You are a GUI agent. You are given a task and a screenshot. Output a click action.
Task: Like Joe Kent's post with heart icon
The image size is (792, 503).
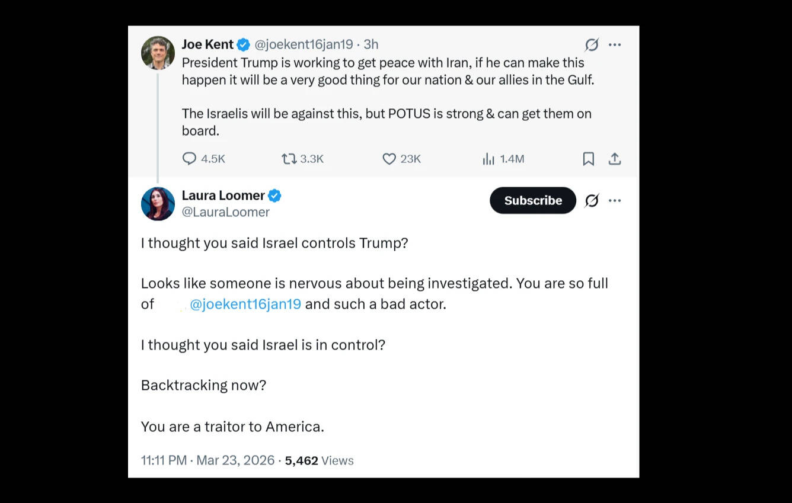(389, 159)
